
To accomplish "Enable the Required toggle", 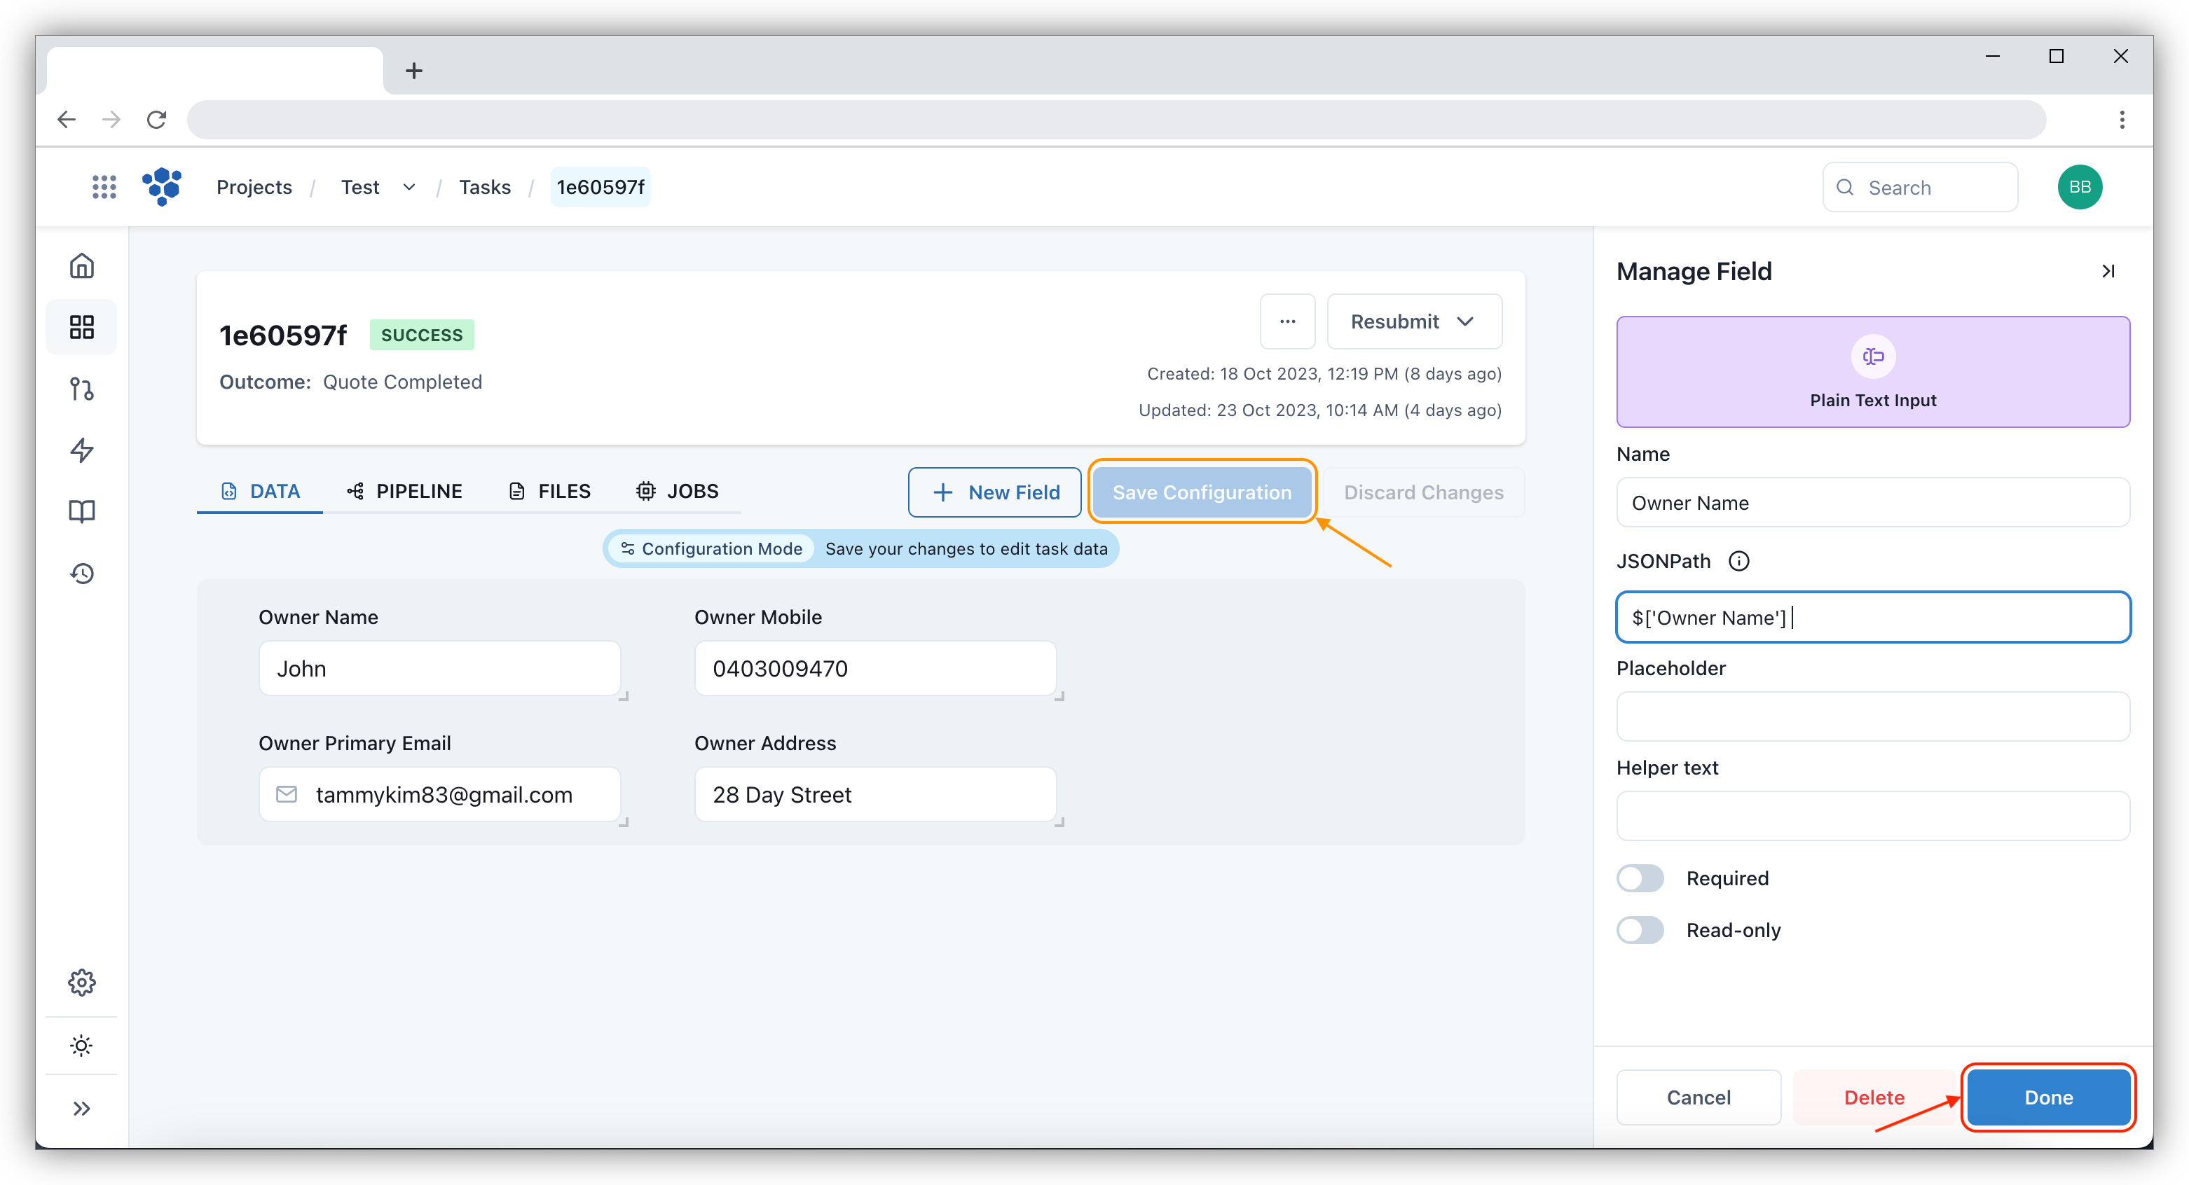I will [x=1640, y=878].
